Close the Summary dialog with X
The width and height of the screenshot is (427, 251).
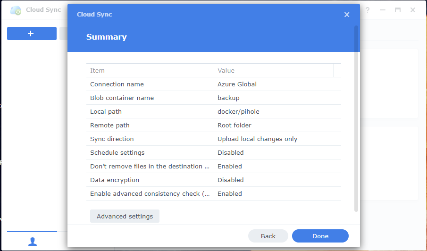pyautogui.click(x=347, y=15)
